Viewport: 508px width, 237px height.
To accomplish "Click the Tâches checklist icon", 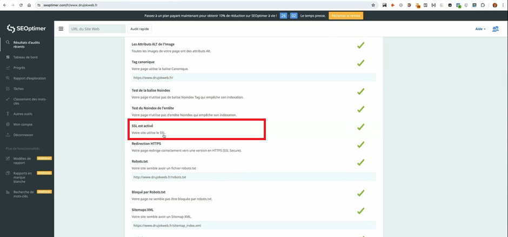I will 8,89.
